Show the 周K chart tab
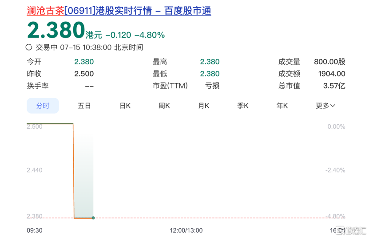Viewport: 369px width, 238px height. (x=164, y=106)
